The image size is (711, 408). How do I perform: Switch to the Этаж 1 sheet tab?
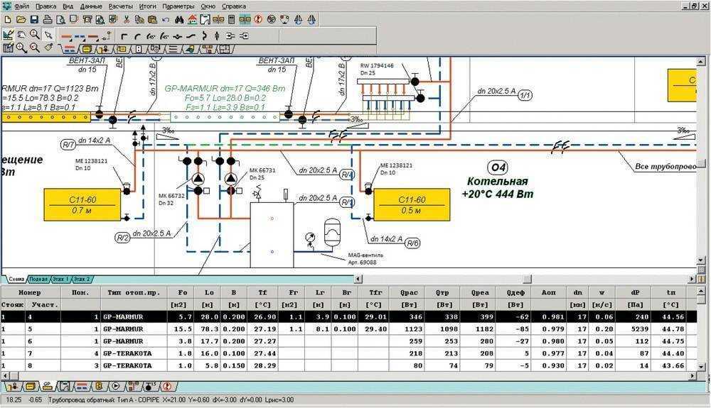click(60, 279)
